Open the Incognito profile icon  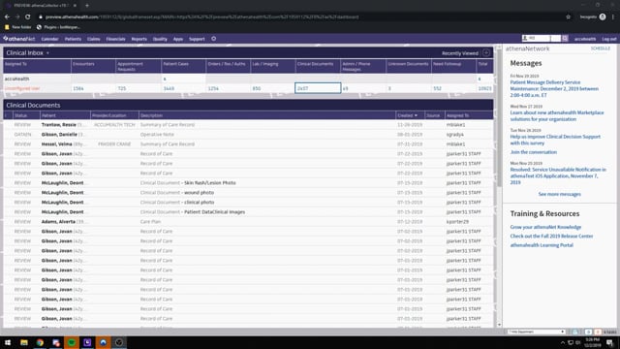(x=603, y=17)
